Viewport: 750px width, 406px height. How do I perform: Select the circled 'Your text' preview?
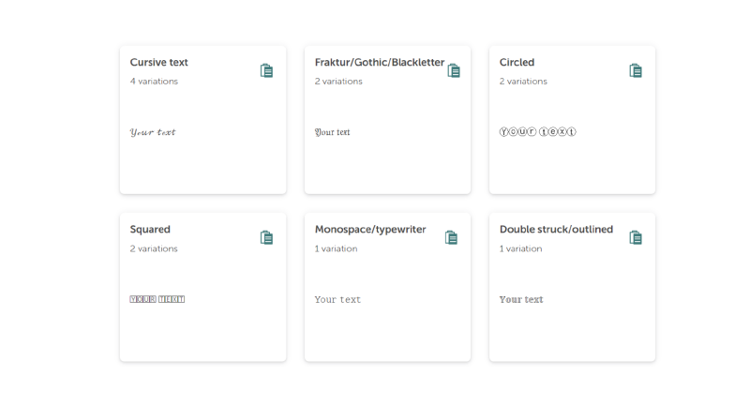click(x=537, y=131)
